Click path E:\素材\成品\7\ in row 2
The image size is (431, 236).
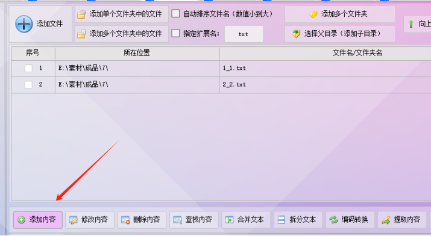pyautogui.click(x=83, y=84)
